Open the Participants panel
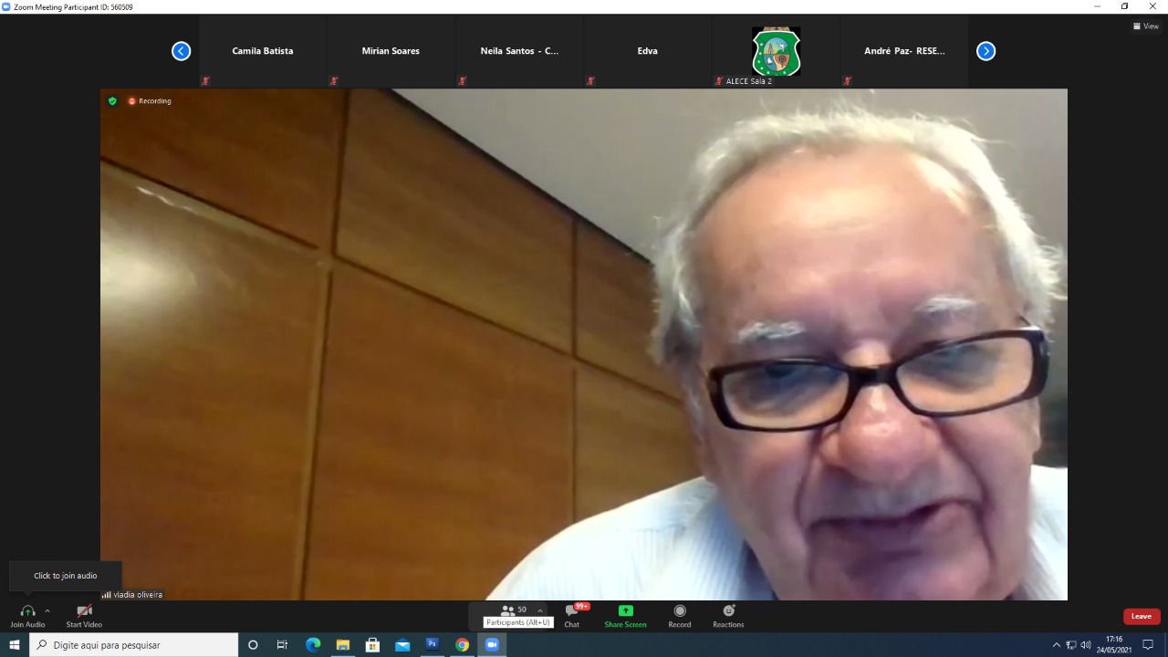The width and height of the screenshot is (1168, 657). [507, 610]
